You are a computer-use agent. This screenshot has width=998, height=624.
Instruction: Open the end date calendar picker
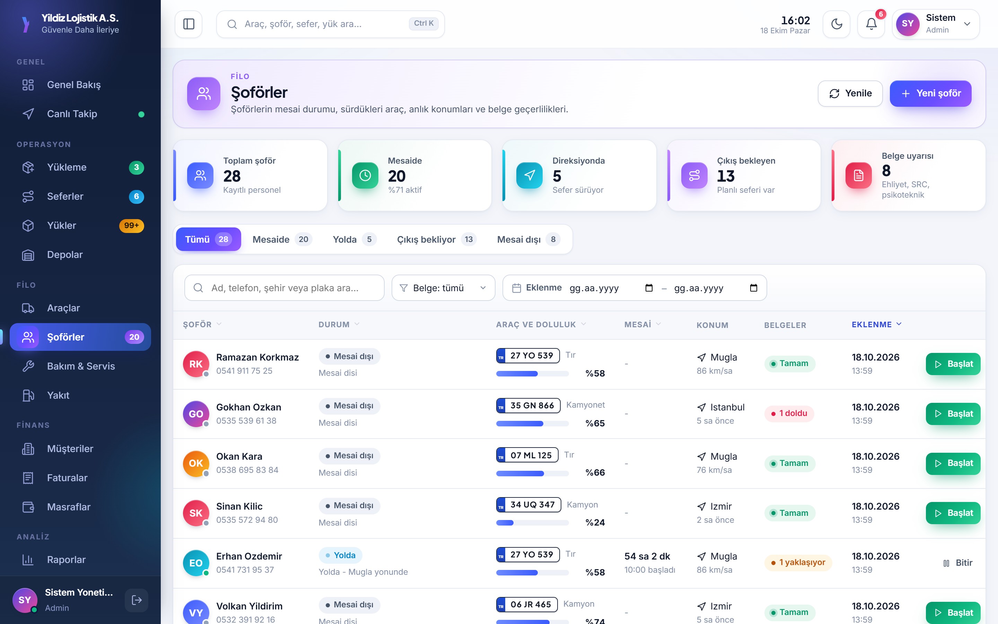coord(753,288)
